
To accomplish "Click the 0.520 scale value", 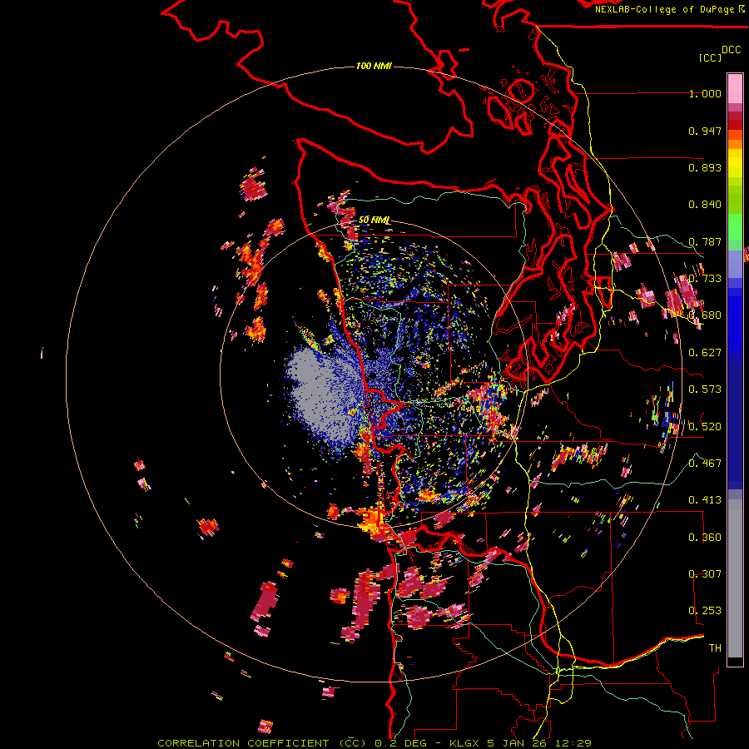I will 705,426.
